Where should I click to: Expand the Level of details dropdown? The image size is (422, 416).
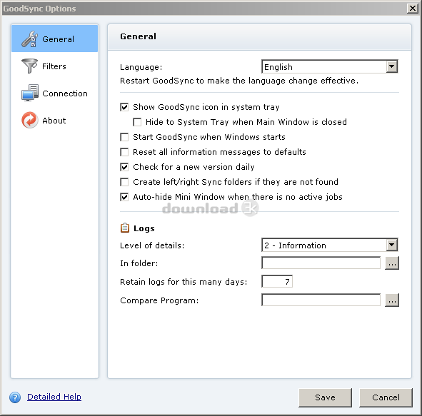click(x=391, y=245)
